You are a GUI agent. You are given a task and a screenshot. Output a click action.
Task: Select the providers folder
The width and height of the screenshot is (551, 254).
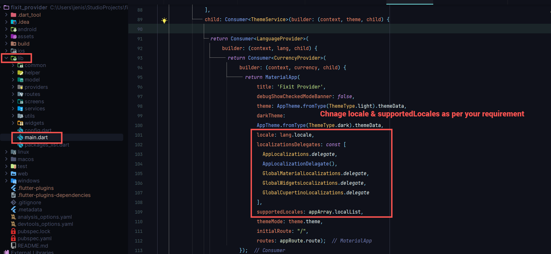(x=36, y=87)
